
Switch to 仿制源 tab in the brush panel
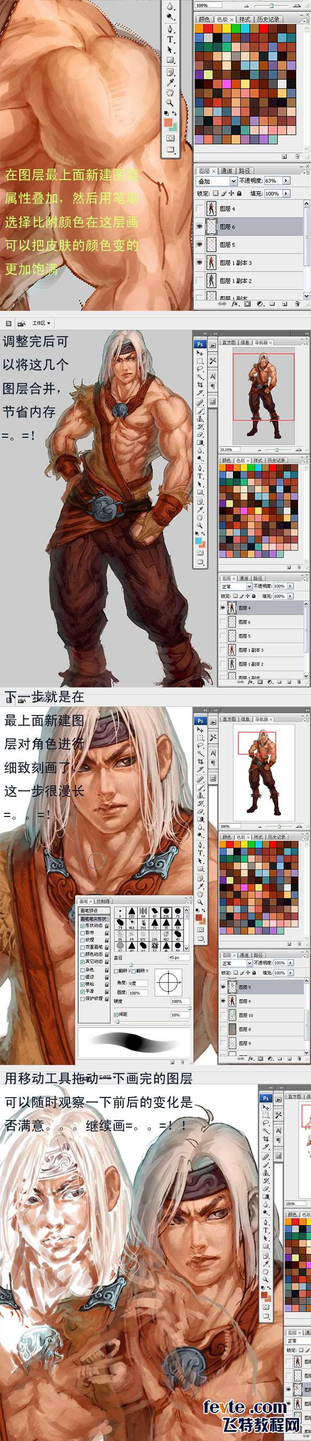[x=105, y=901]
